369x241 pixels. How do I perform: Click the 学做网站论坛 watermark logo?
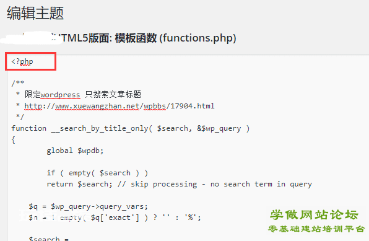[x=314, y=215]
